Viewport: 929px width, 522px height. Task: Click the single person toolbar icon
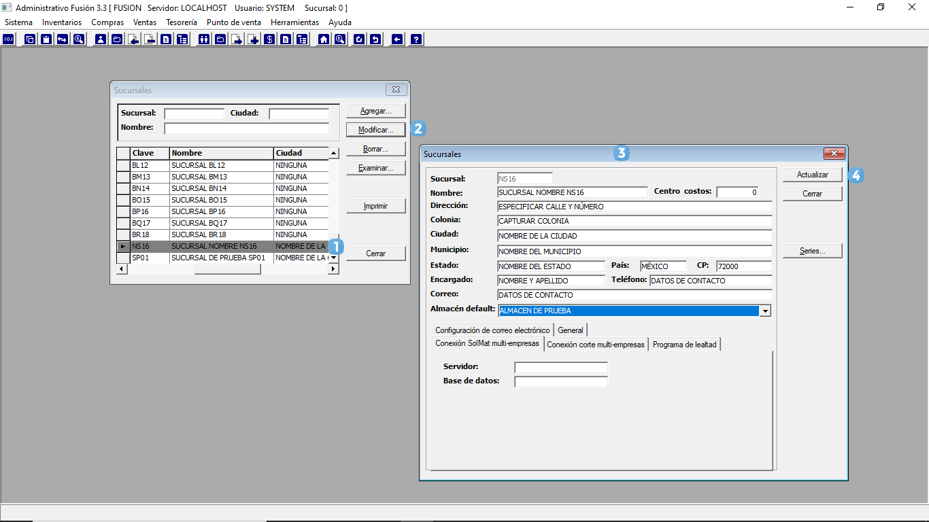click(x=101, y=39)
